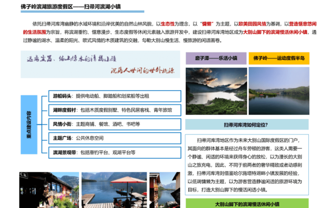This screenshot has width=329, height=208.
Task: Click the calligraphy slogan banner
Action: [x=100, y=64]
